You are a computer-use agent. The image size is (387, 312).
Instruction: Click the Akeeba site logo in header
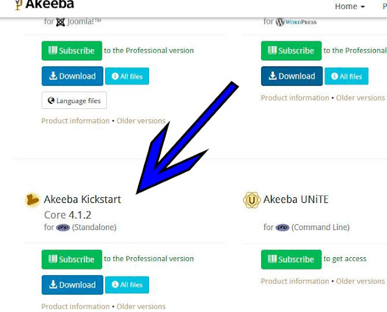(x=45, y=5)
